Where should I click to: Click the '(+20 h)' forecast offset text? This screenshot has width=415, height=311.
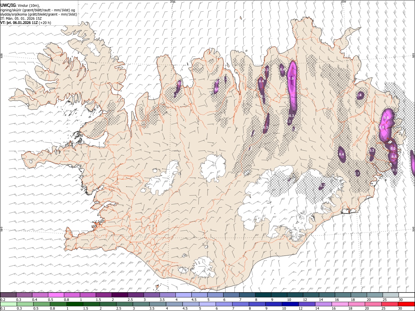[45, 23]
